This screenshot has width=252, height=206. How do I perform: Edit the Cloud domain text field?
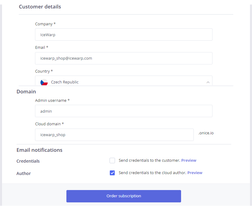point(114,135)
